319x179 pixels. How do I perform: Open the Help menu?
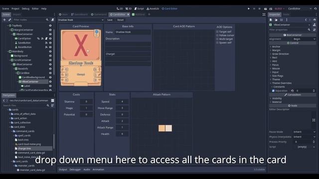[44, 9]
